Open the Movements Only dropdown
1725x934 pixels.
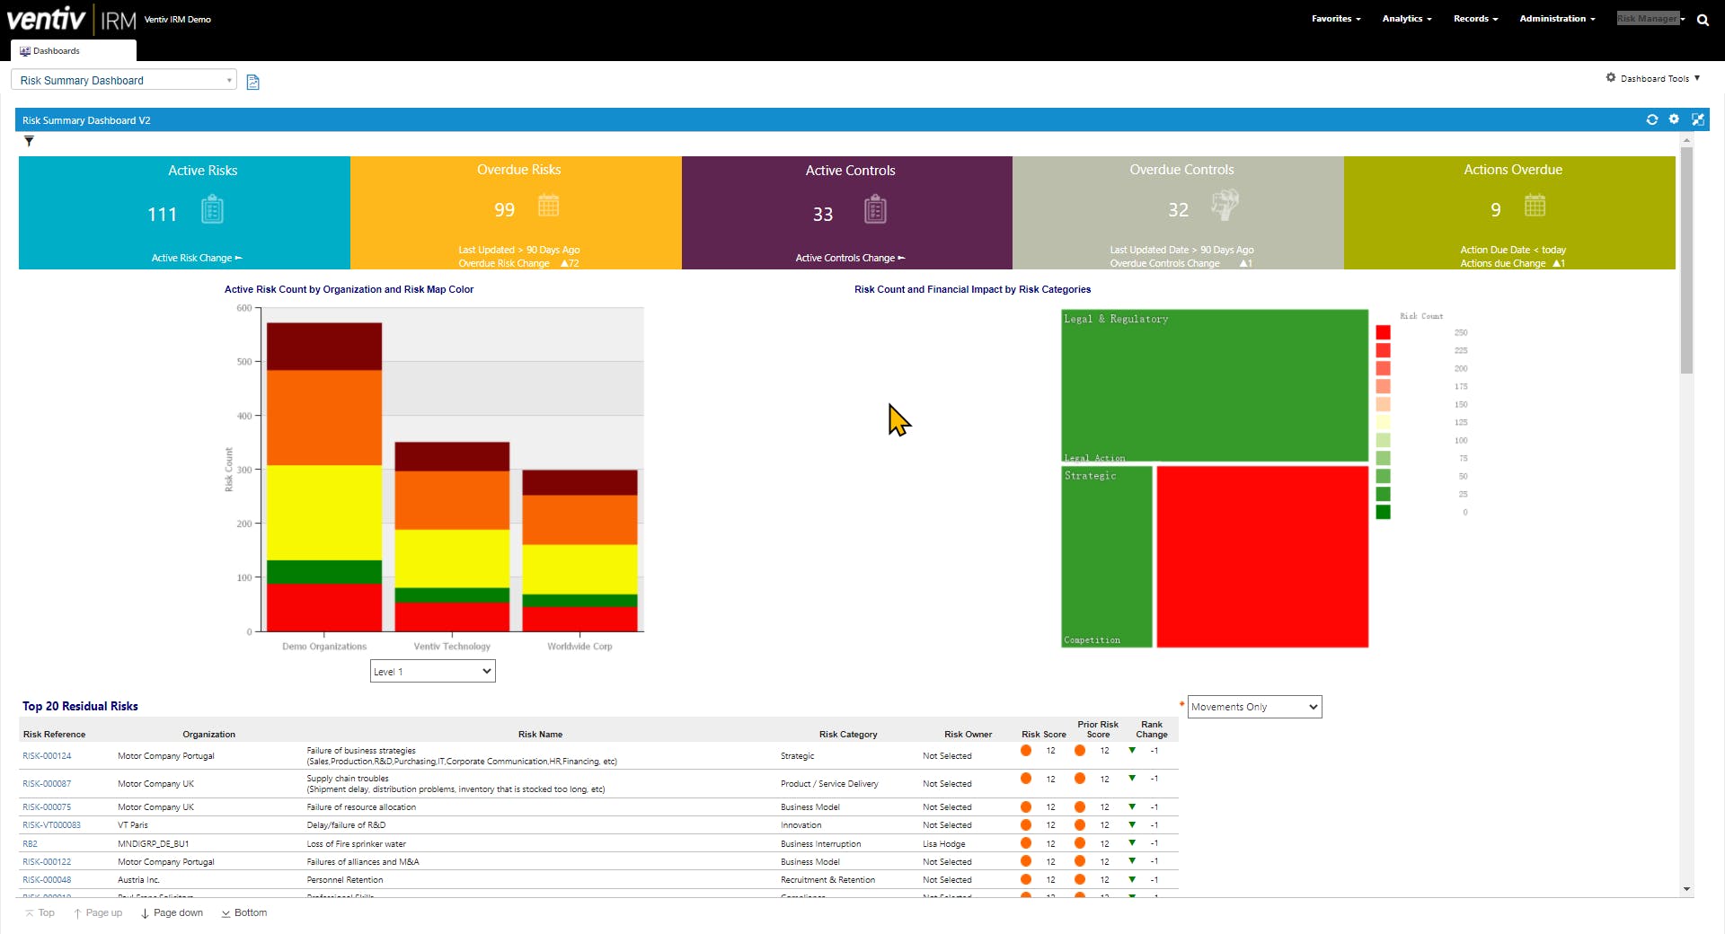1254,707
